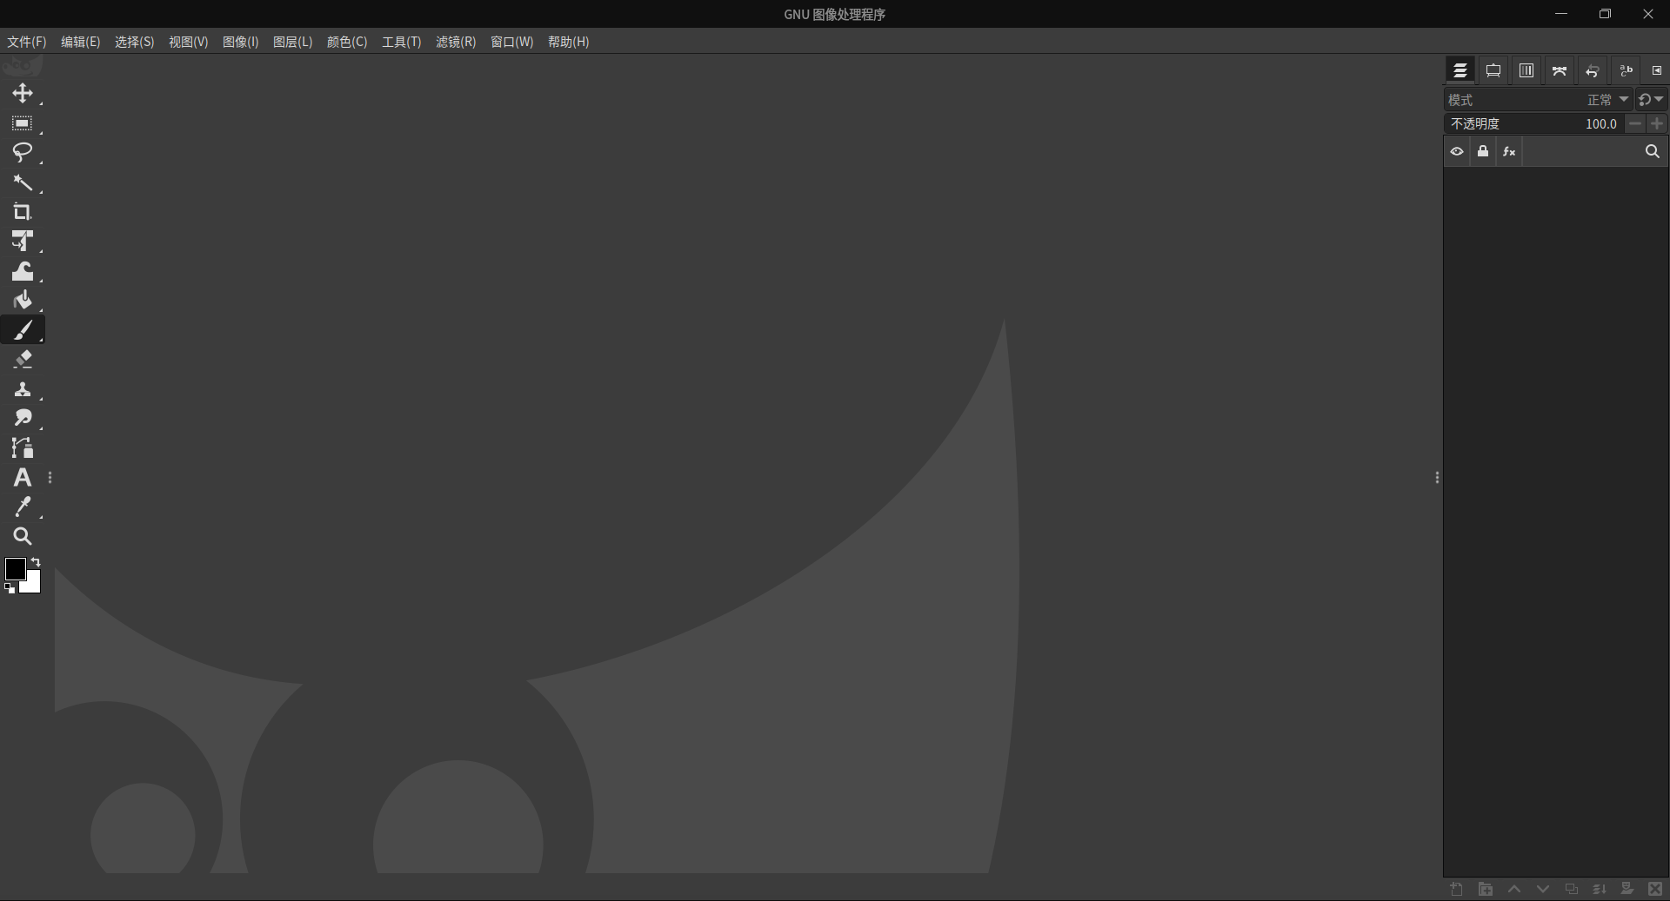Open the 窗口(W) menu
Screen dimensions: 1670x901
(x=511, y=42)
